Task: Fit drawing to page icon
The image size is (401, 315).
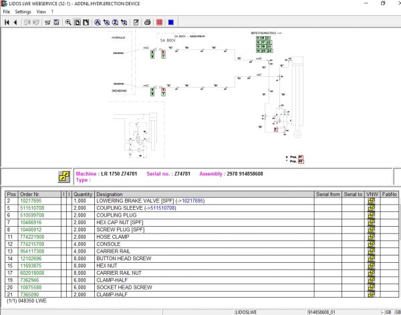Action: [x=77, y=22]
